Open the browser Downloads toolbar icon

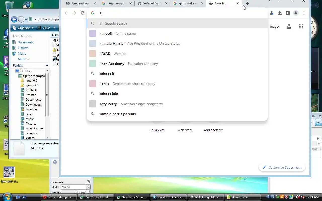coord(280,13)
